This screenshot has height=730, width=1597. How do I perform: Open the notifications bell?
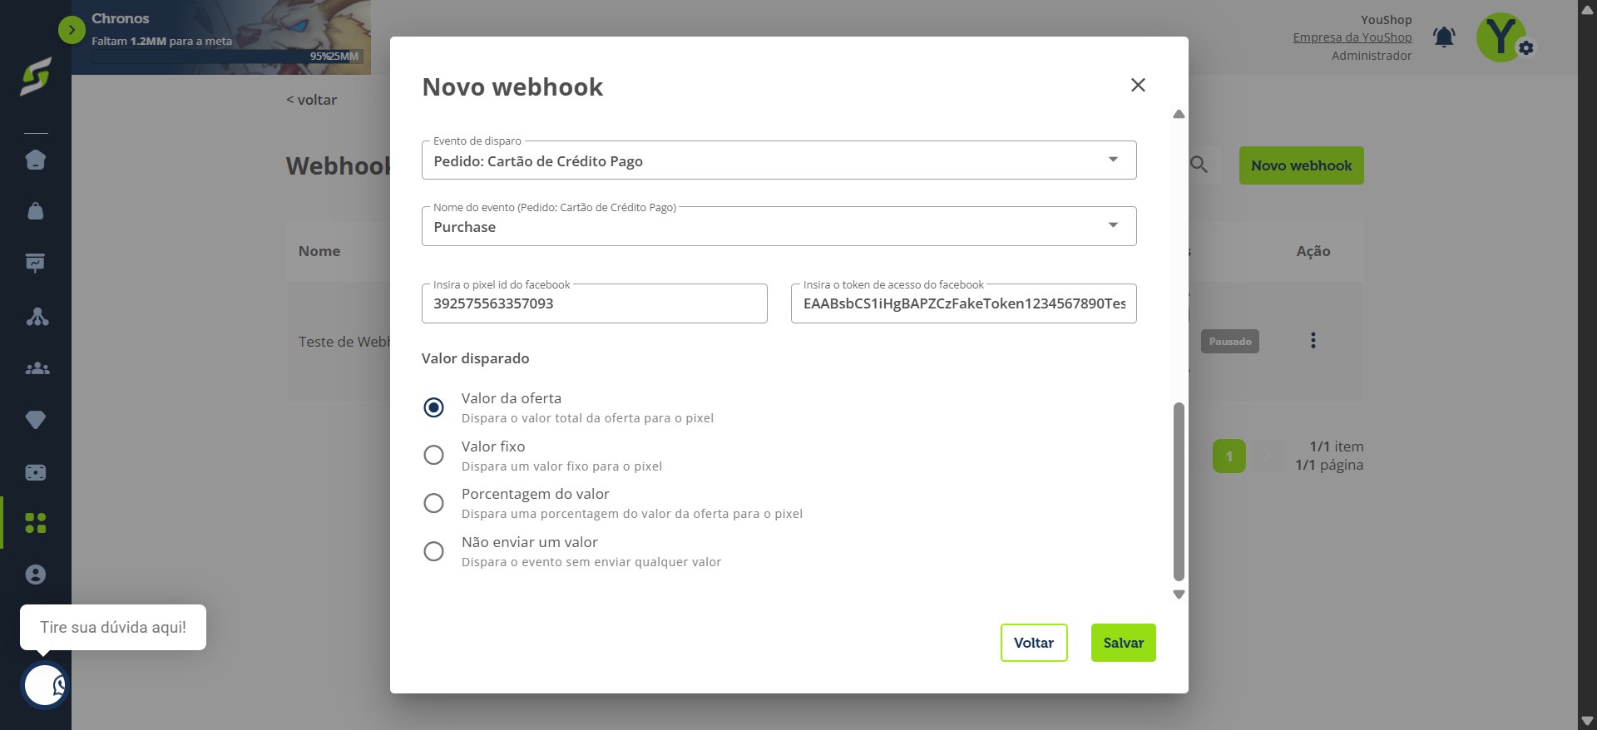click(1444, 37)
